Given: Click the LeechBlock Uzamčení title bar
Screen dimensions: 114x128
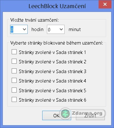Looking at the screenshot, I should [57, 6].
